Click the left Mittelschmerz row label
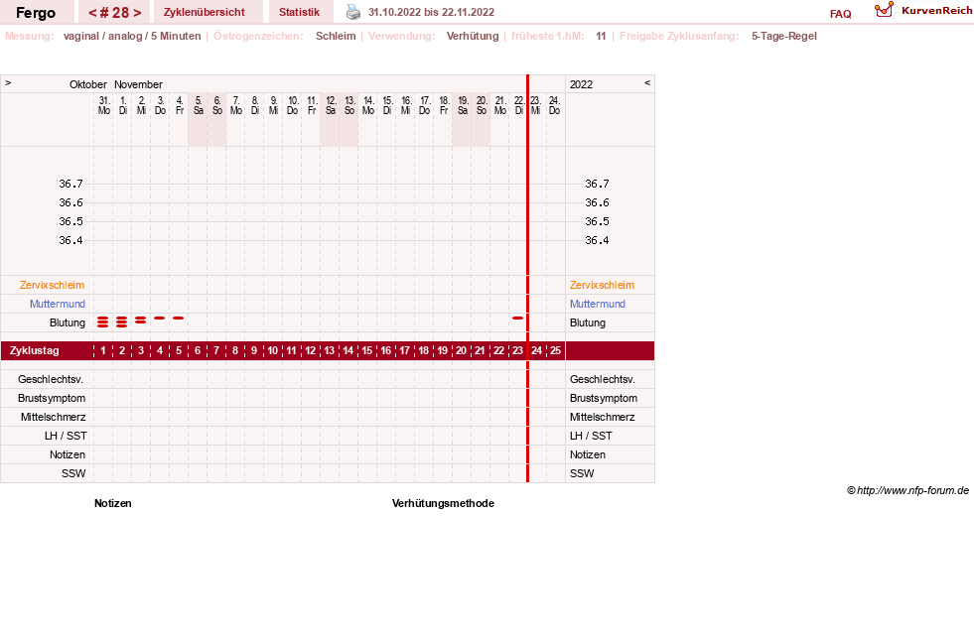This screenshot has width=974, height=641. pyautogui.click(x=54, y=417)
